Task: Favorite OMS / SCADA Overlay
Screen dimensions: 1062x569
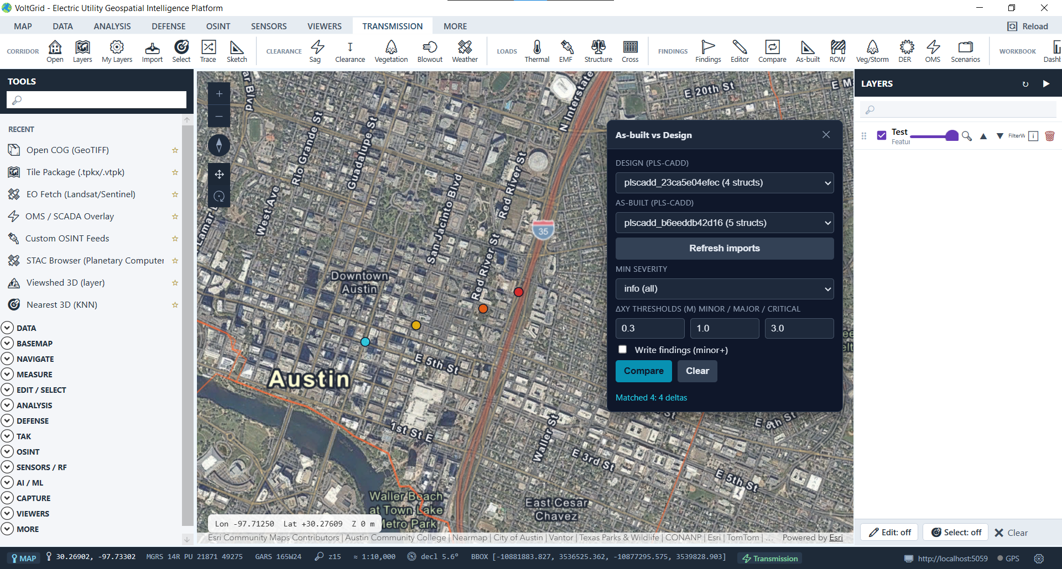Action: (175, 217)
